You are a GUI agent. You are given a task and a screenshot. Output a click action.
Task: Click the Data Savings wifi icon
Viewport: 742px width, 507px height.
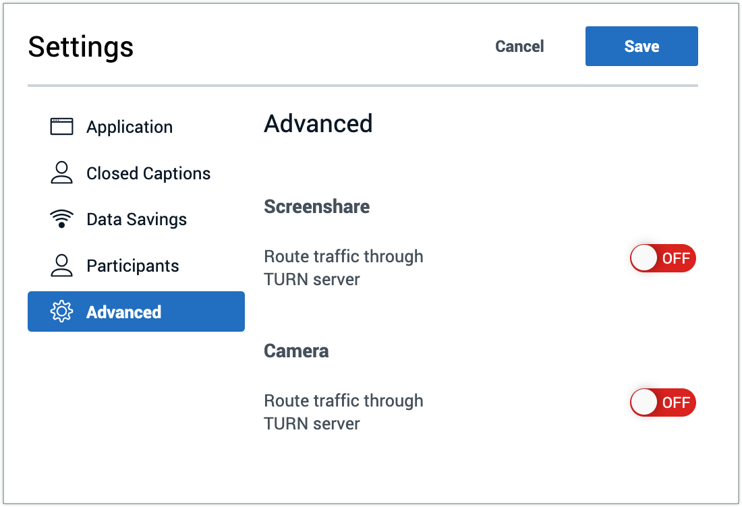pyautogui.click(x=61, y=219)
